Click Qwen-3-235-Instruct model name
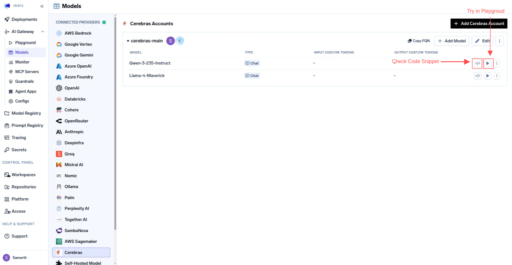 point(150,63)
